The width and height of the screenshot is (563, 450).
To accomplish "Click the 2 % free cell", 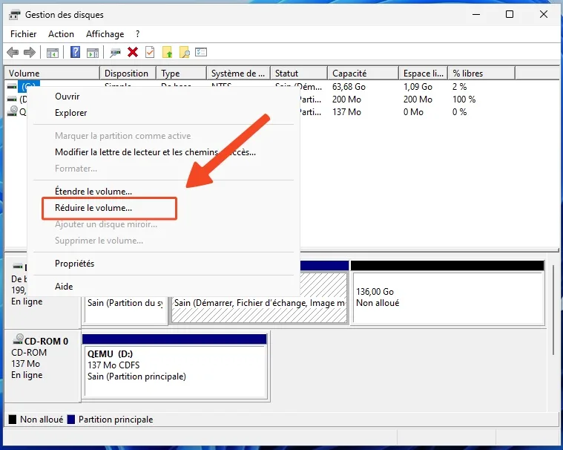I will pos(459,87).
